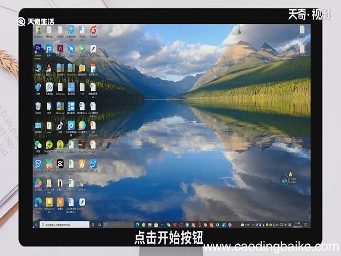The height and width of the screenshot is (256, 341).
Task: Click the taskbar clock and date
Action: tap(297, 225)
